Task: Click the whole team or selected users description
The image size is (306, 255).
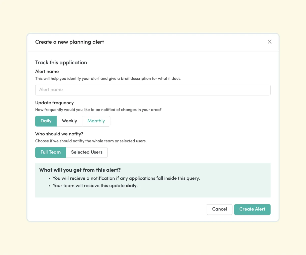Action: [x=91, y=141]
